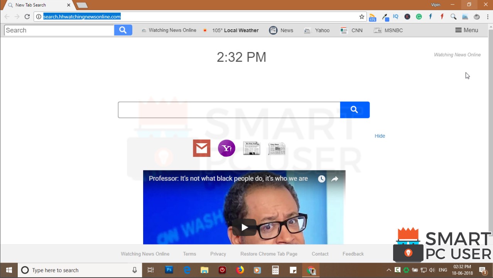Open Firefox from the taskbar
The width and height of the screenshot is (493, 278).
[240, 270]
